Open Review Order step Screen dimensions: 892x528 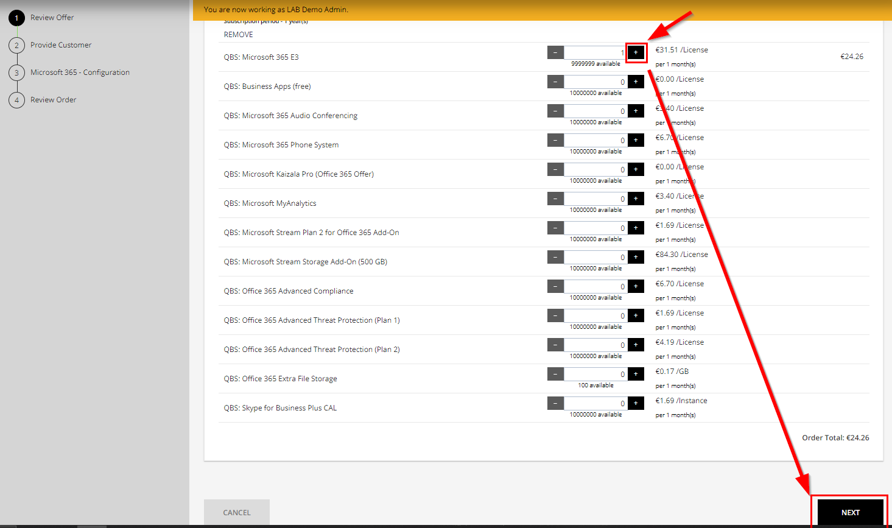(x=54, y=100)
